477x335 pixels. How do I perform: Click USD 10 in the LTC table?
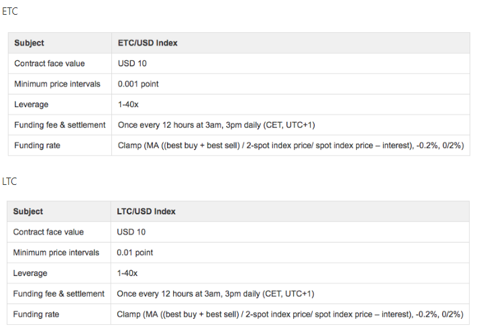131,232
